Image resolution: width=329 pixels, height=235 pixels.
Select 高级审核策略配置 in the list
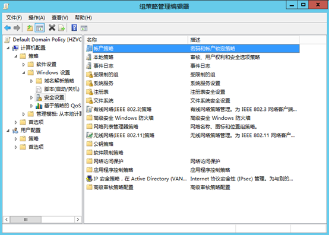pyautogui.click(x=113, y=187)
